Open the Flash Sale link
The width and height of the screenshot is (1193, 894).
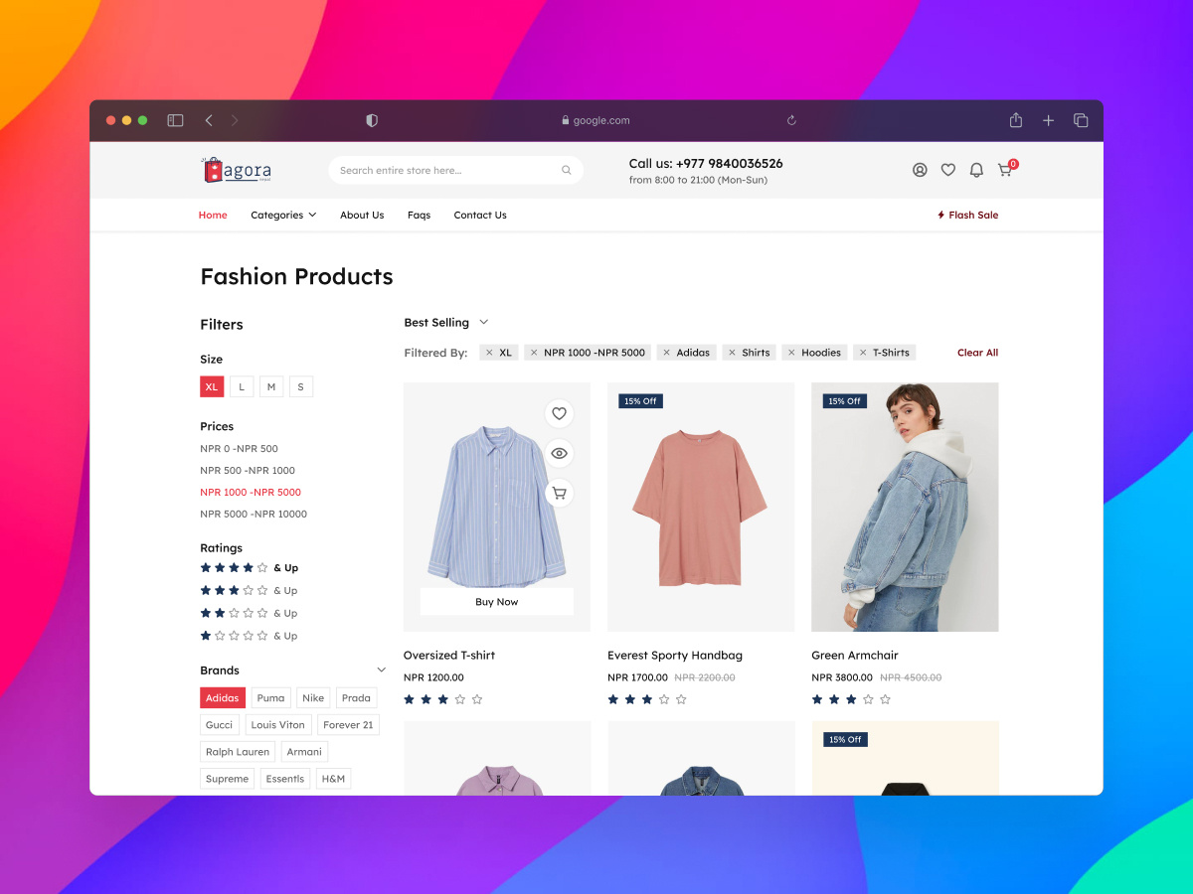967,216
